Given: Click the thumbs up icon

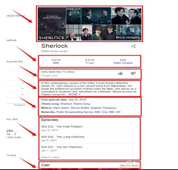Looking at the screenshot, I should [120, 74].
